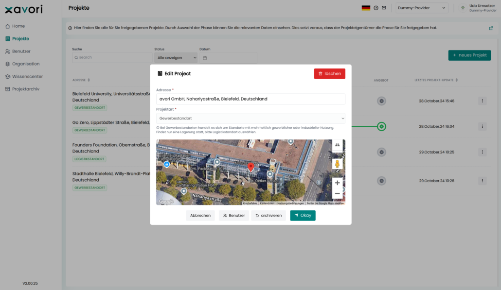Zoom out on the map with minus button
The width and height of the screenshot is (501, 290).
pyautogui.click(x=337, y=193)
